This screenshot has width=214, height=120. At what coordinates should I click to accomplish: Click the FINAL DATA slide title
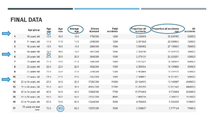26,20
